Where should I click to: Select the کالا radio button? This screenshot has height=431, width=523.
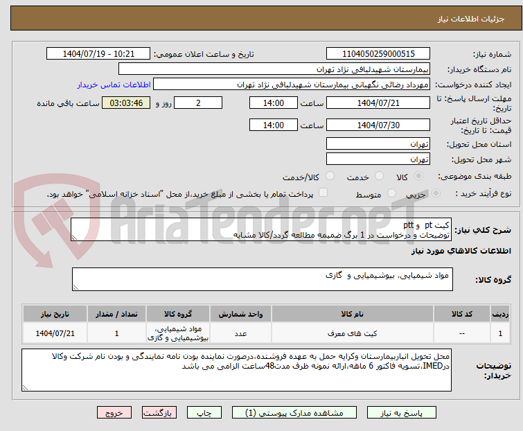(418, 176)
